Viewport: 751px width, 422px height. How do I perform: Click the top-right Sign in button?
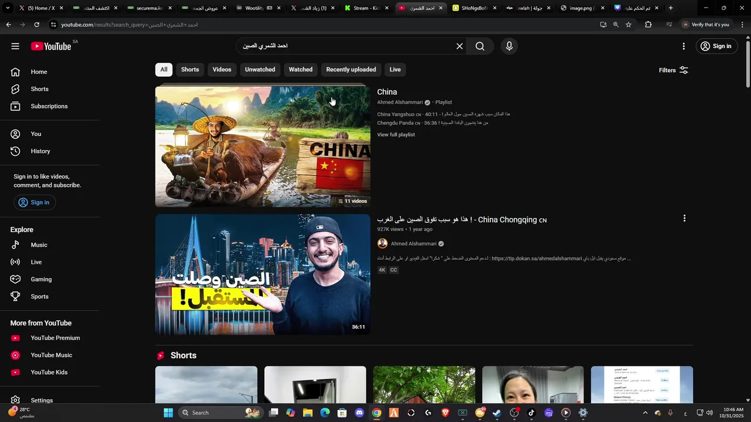click(716, 46)
